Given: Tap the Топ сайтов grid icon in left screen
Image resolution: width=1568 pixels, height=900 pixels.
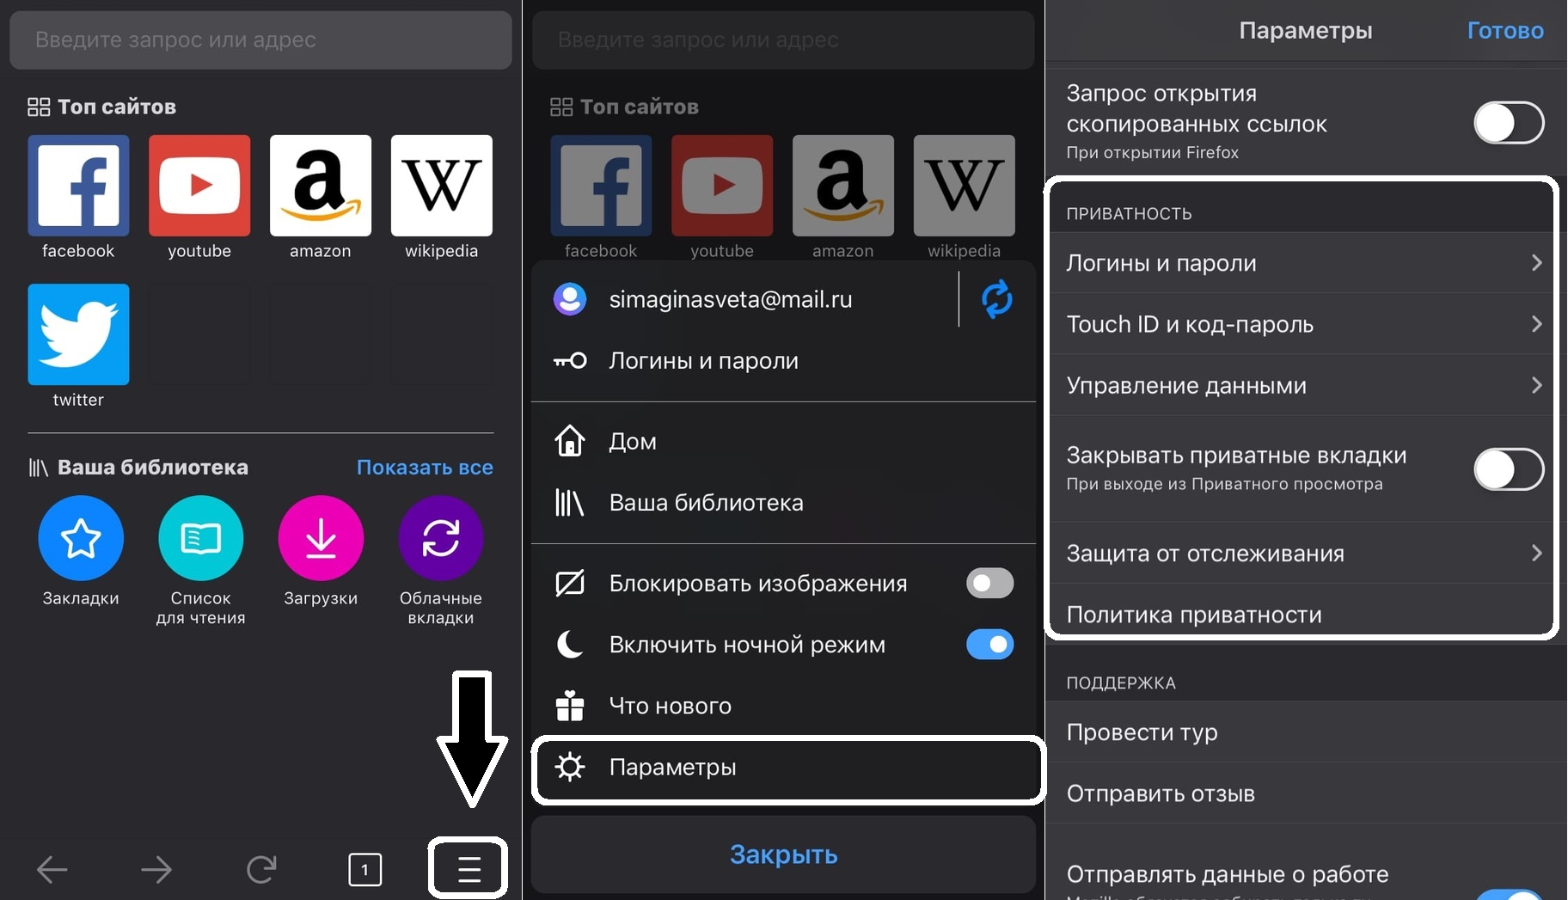Looking at the screenshot, I should tap(39, 107).
